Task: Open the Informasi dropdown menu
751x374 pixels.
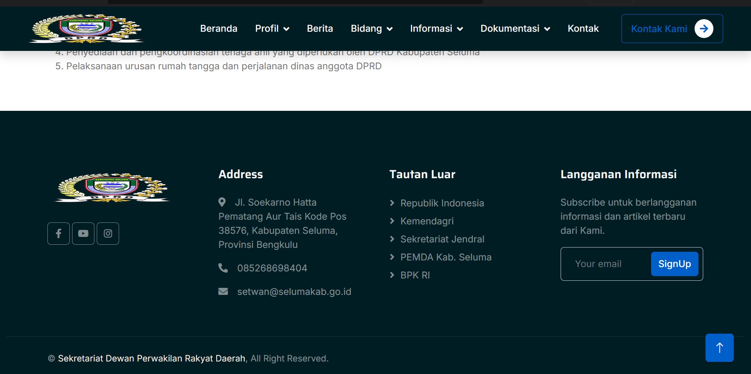Action: point(436,29)
